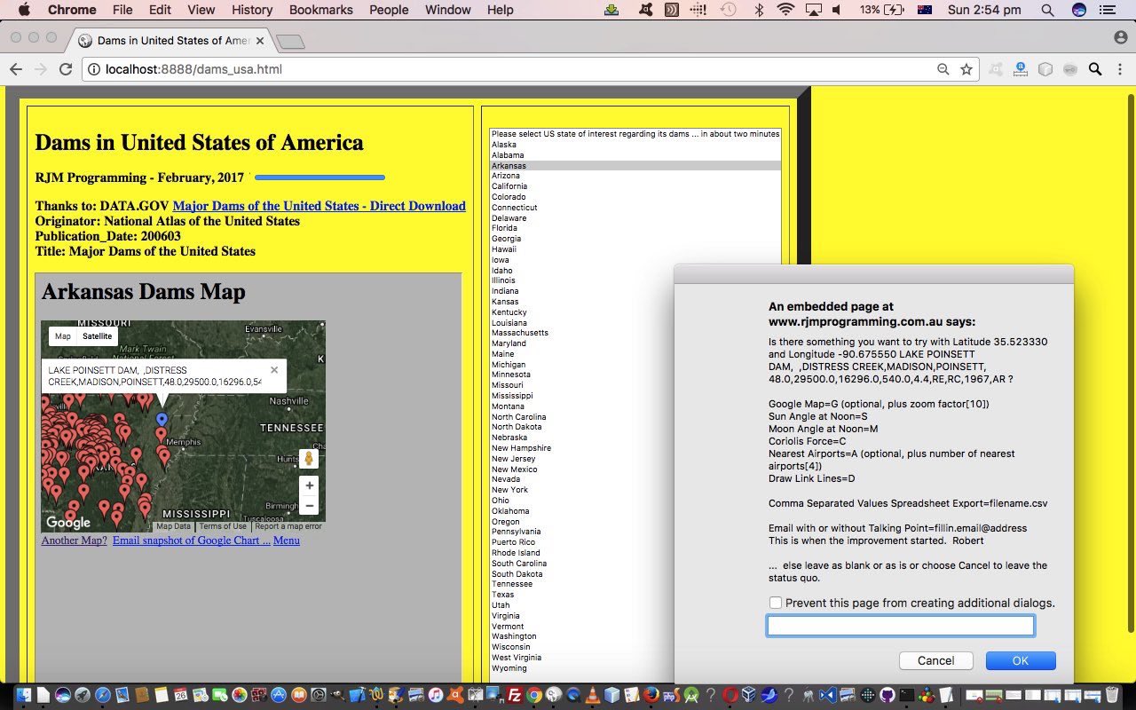Click the 'Menu' link below the map
1136x710 pixels.
coord(286,540)
